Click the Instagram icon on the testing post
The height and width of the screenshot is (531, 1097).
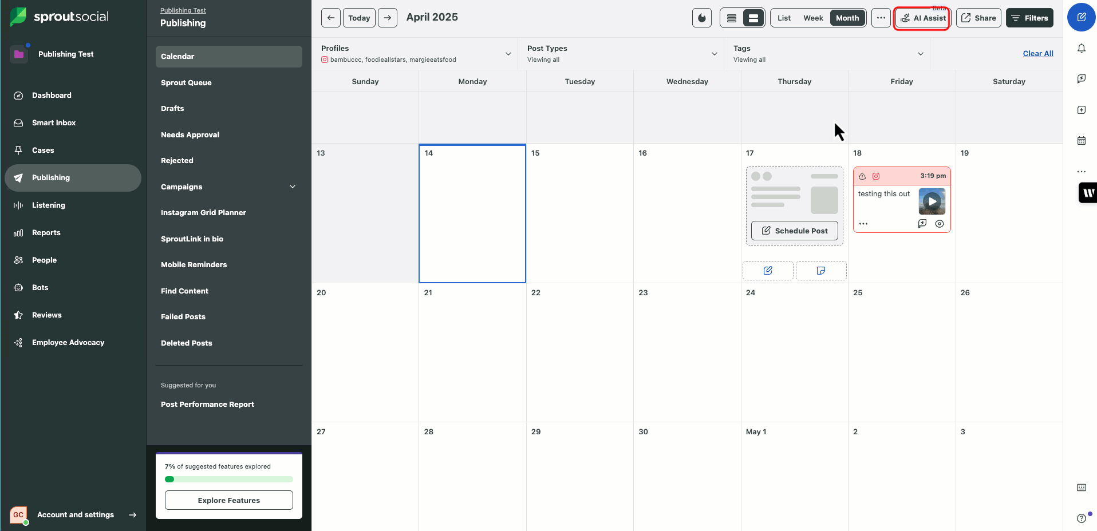coord(876,176)
